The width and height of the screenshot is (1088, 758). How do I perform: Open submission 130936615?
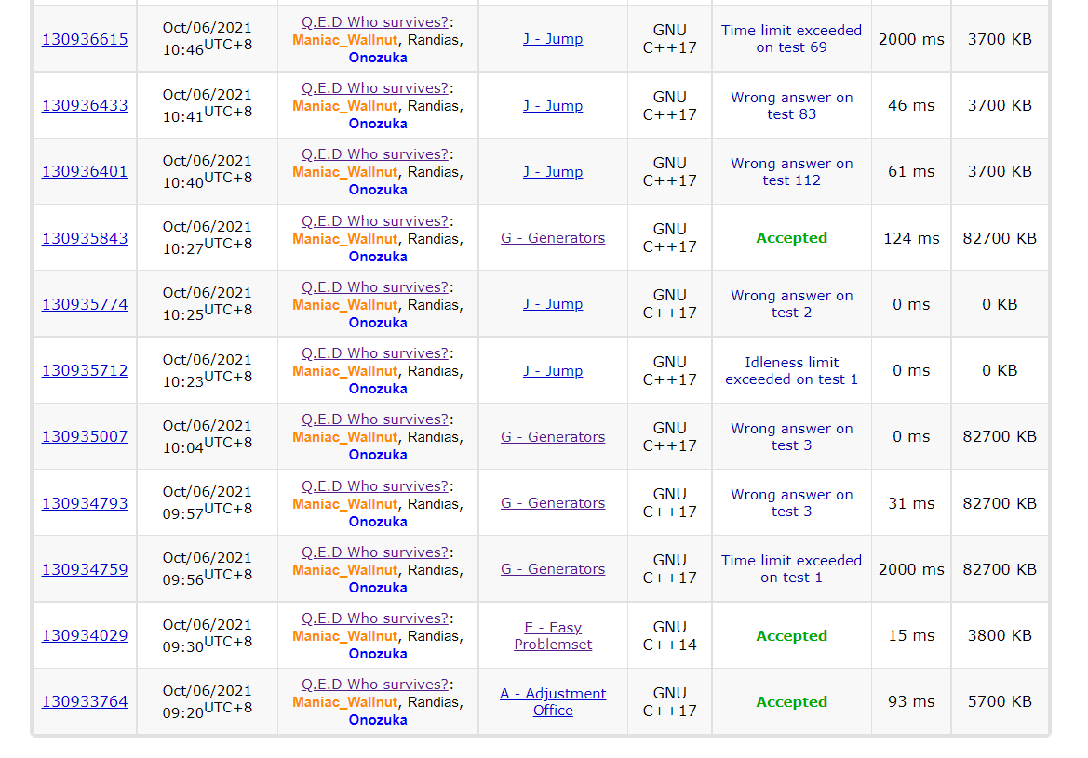pyautogui.click(x=85, y=39)
